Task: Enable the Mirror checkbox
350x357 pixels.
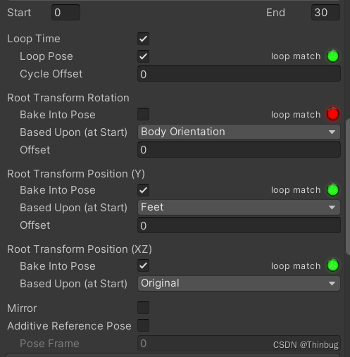Action: [x=143, y=308]
